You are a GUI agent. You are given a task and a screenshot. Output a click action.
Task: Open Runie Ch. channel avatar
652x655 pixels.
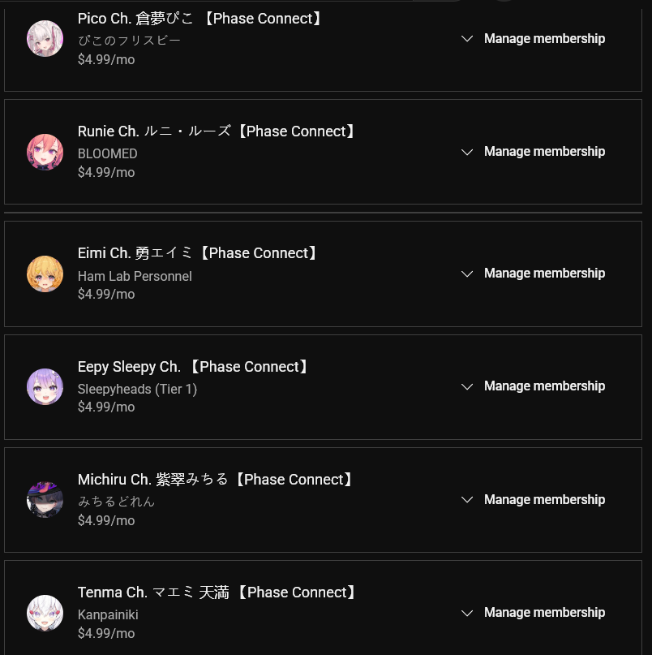[x=45, y=152]
